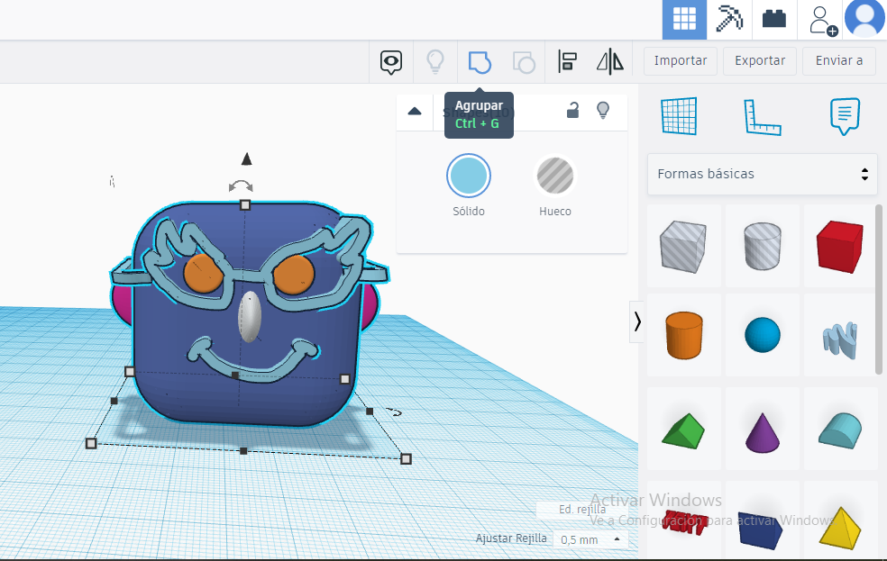This screenshot has height=561, width=887.
Task: Open the user profile avatar
Action: (x=864, y=19)
